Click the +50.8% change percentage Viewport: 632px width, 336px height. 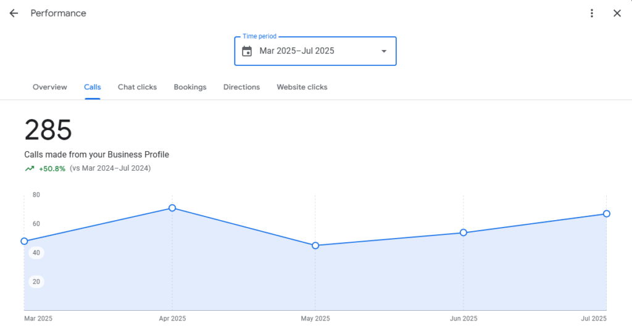(x=52, y=168)
